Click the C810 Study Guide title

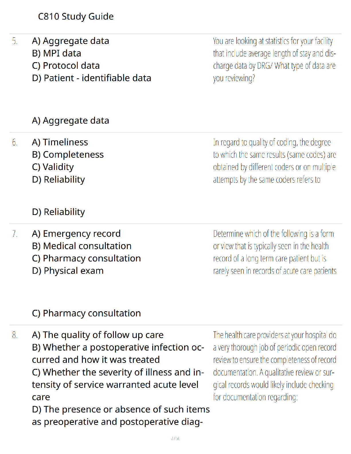point(76,17)
